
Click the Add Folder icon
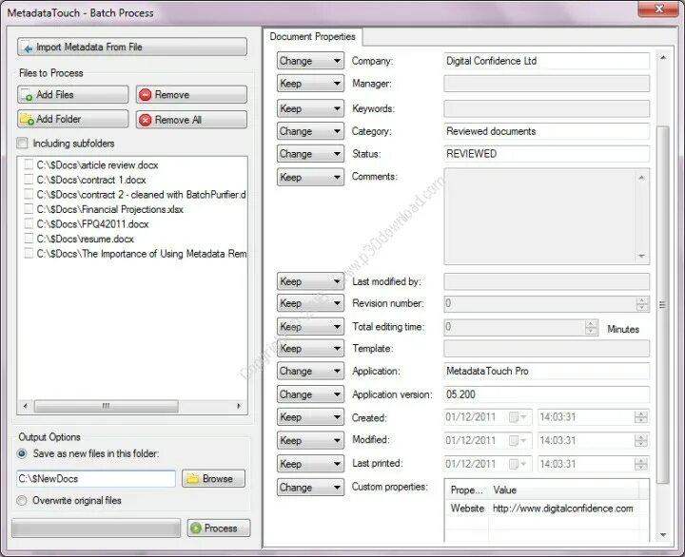click(x=27, y=119)
